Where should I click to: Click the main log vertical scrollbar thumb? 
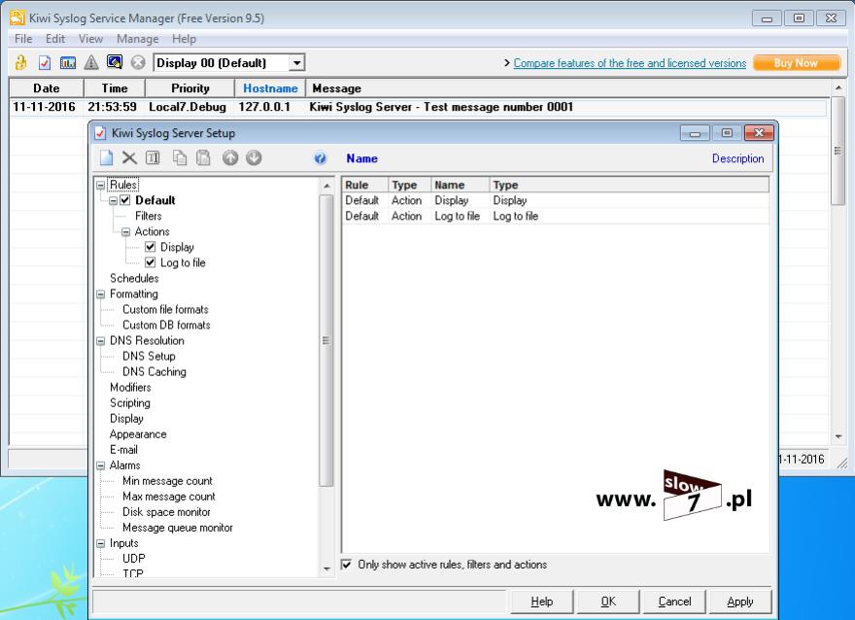coord(838,151)
